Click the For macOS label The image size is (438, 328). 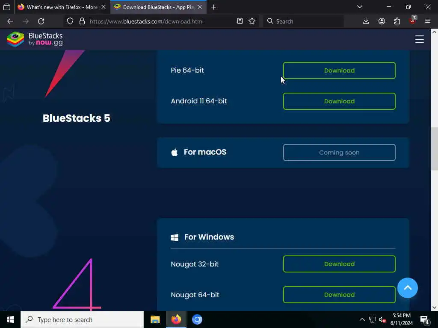coord(205,152)
